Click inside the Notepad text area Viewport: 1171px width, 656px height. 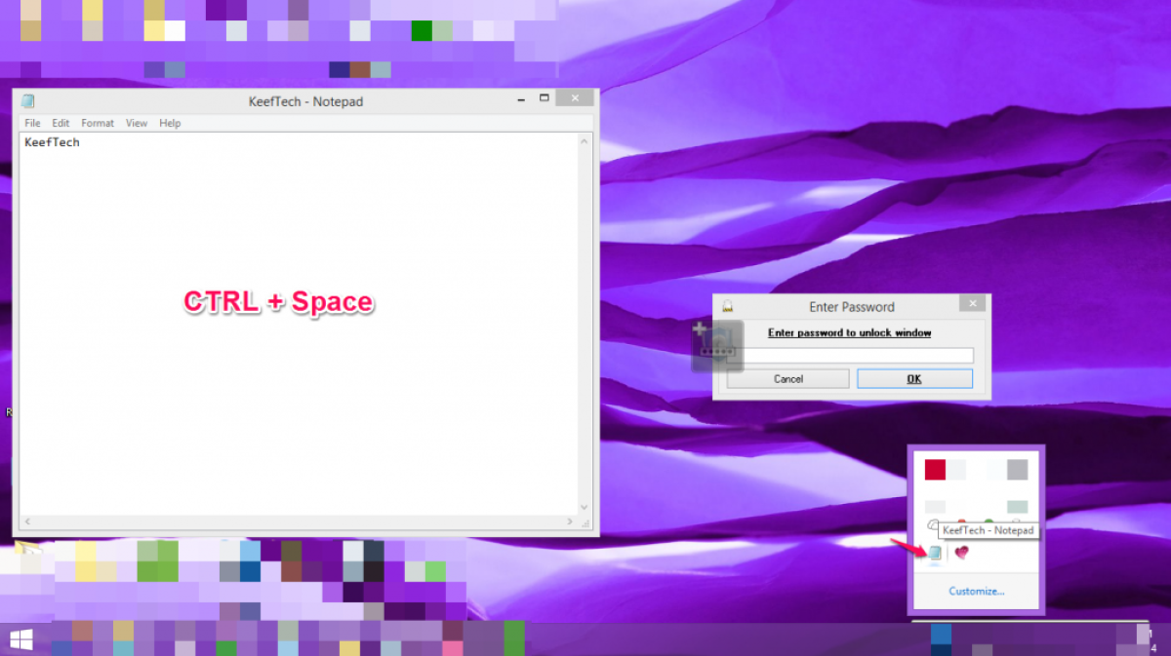(x=293, y=390)
